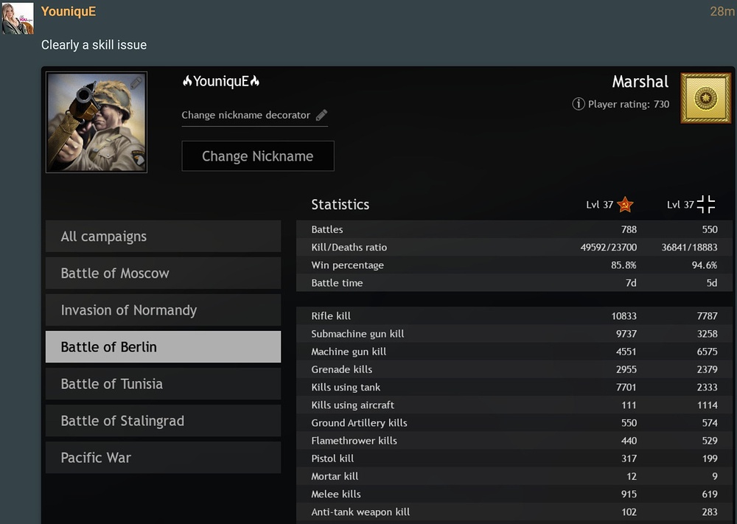Click the white German cross faction icon

(706, 205)
